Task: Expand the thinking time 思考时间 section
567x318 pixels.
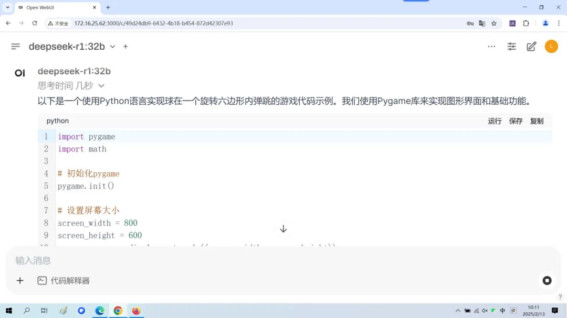Action: coord(71,85)
